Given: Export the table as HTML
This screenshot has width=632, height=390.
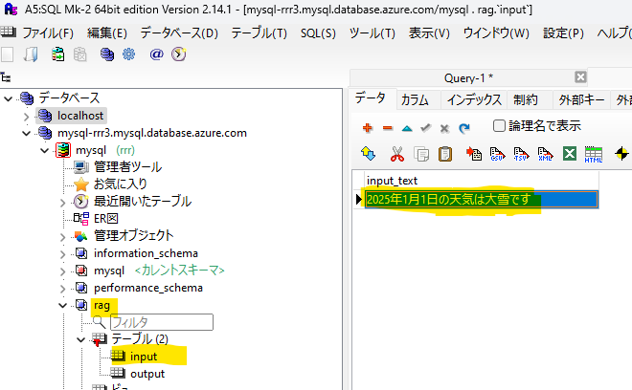Looking at the screenshot, I should tap(594, 155).
